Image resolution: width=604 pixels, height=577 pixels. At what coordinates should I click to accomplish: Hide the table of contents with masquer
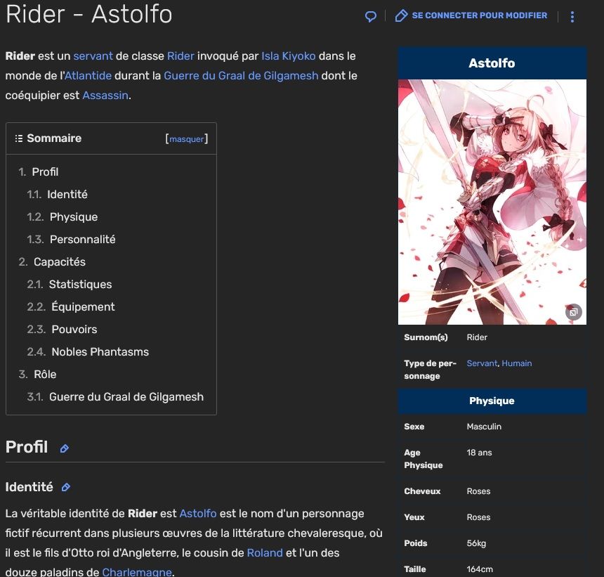pos(187,139)
